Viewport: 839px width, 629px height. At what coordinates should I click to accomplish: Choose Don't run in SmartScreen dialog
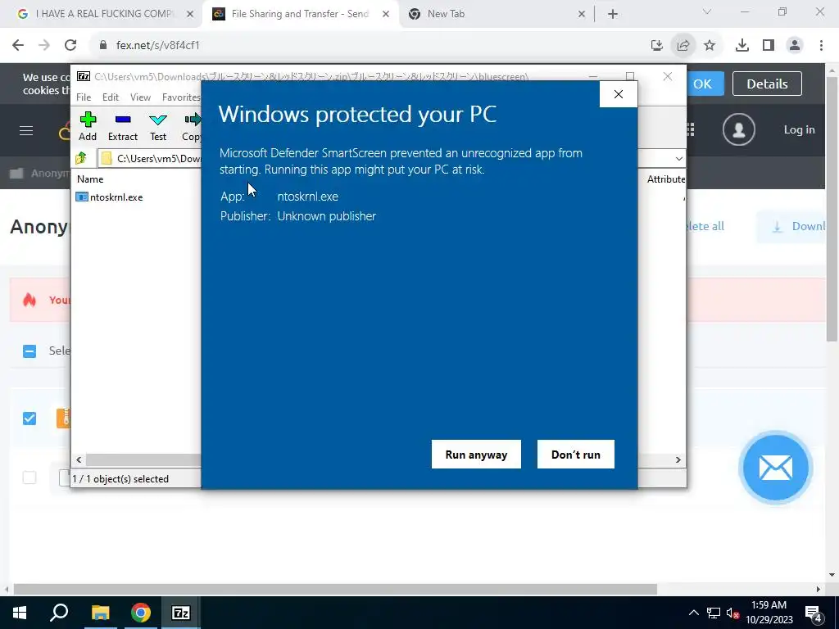[576, 454]
